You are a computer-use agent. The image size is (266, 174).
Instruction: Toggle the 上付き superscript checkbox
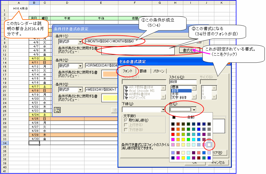tap(126, 125)
